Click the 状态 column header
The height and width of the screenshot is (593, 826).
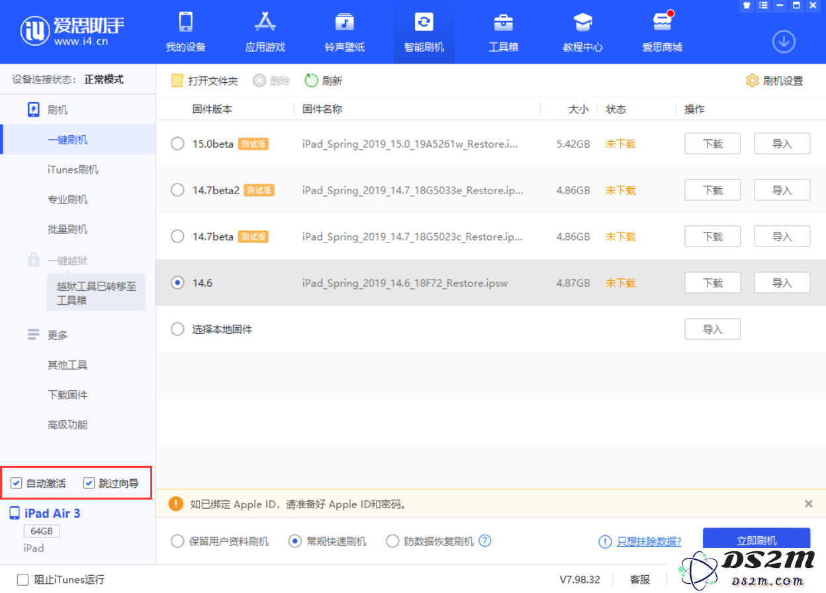pyautogui.click(x=616, y=109)
